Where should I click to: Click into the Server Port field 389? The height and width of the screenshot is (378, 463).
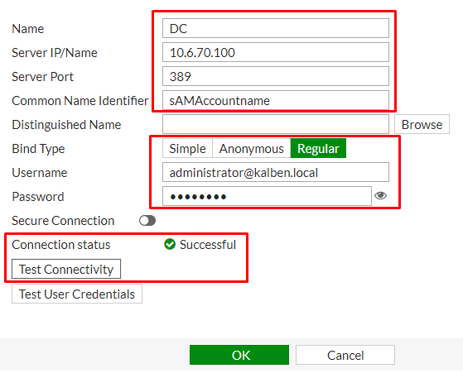click(276, 76)
